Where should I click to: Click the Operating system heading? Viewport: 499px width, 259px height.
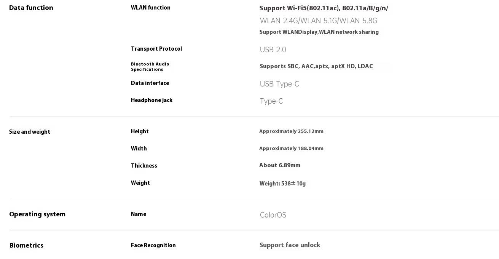click(x=37, y=214)
